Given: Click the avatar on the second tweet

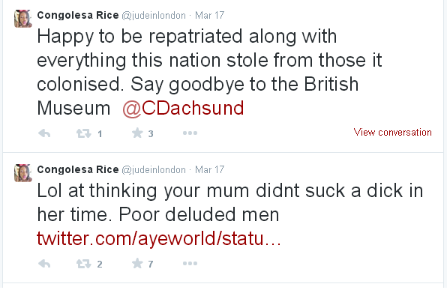Looking at the screenshot, I should pyautogui.click(x=23, y=173).
